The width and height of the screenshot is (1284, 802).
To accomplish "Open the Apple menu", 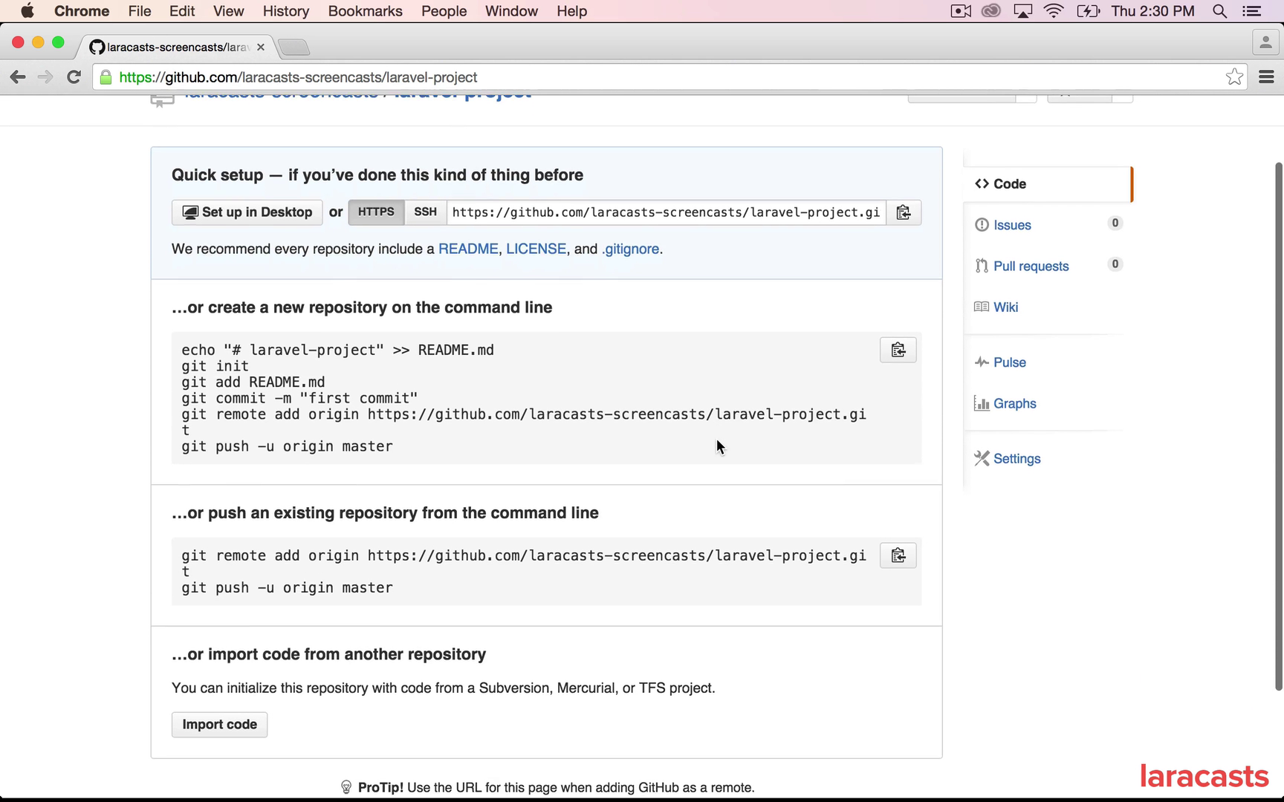I will [27, 11].
